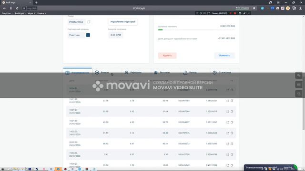Click the red Удалить button

point(167,56)
